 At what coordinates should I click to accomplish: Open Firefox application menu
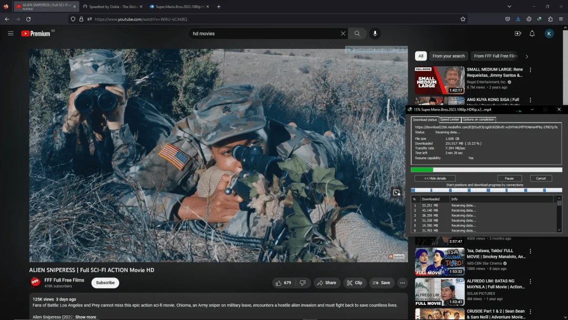(x=561, y=19)
